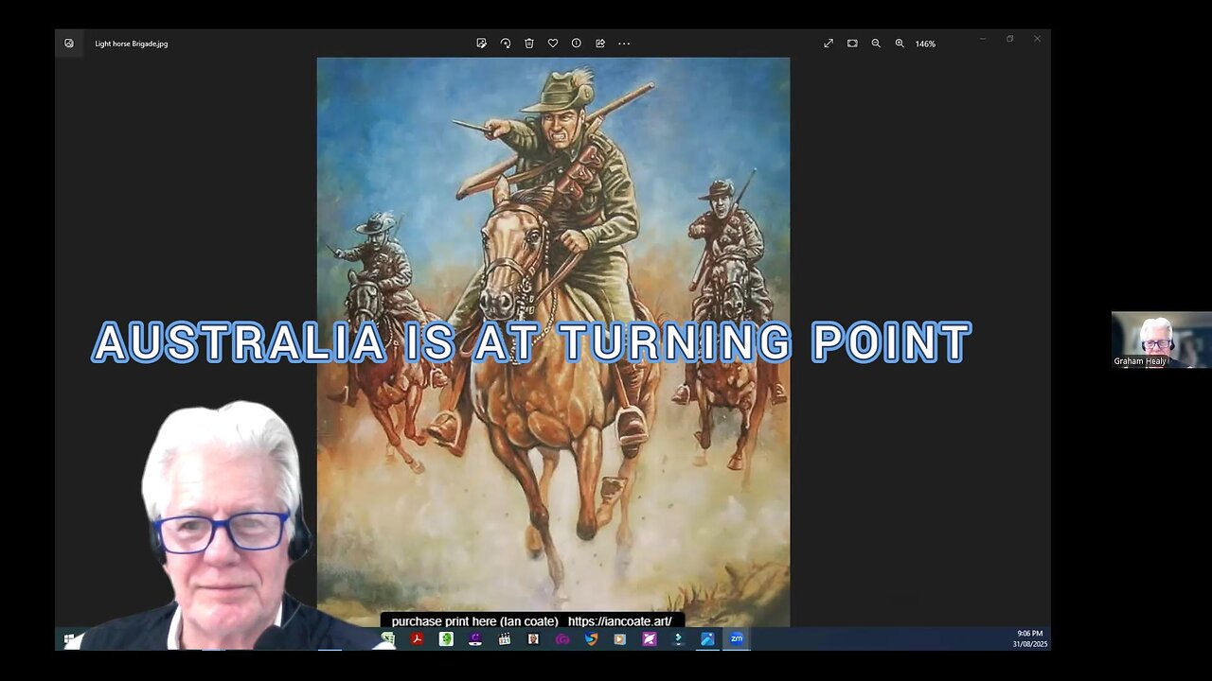Open the portrait photo taskbar icon

[534, 639]
